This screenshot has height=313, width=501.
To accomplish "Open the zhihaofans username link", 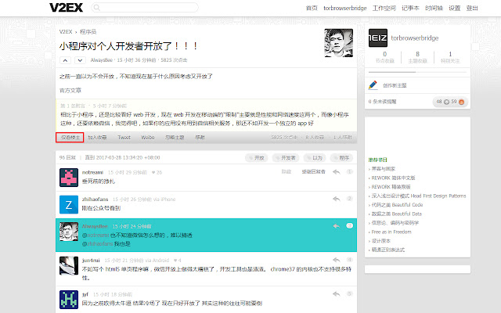I will click(x=96, y=200).
